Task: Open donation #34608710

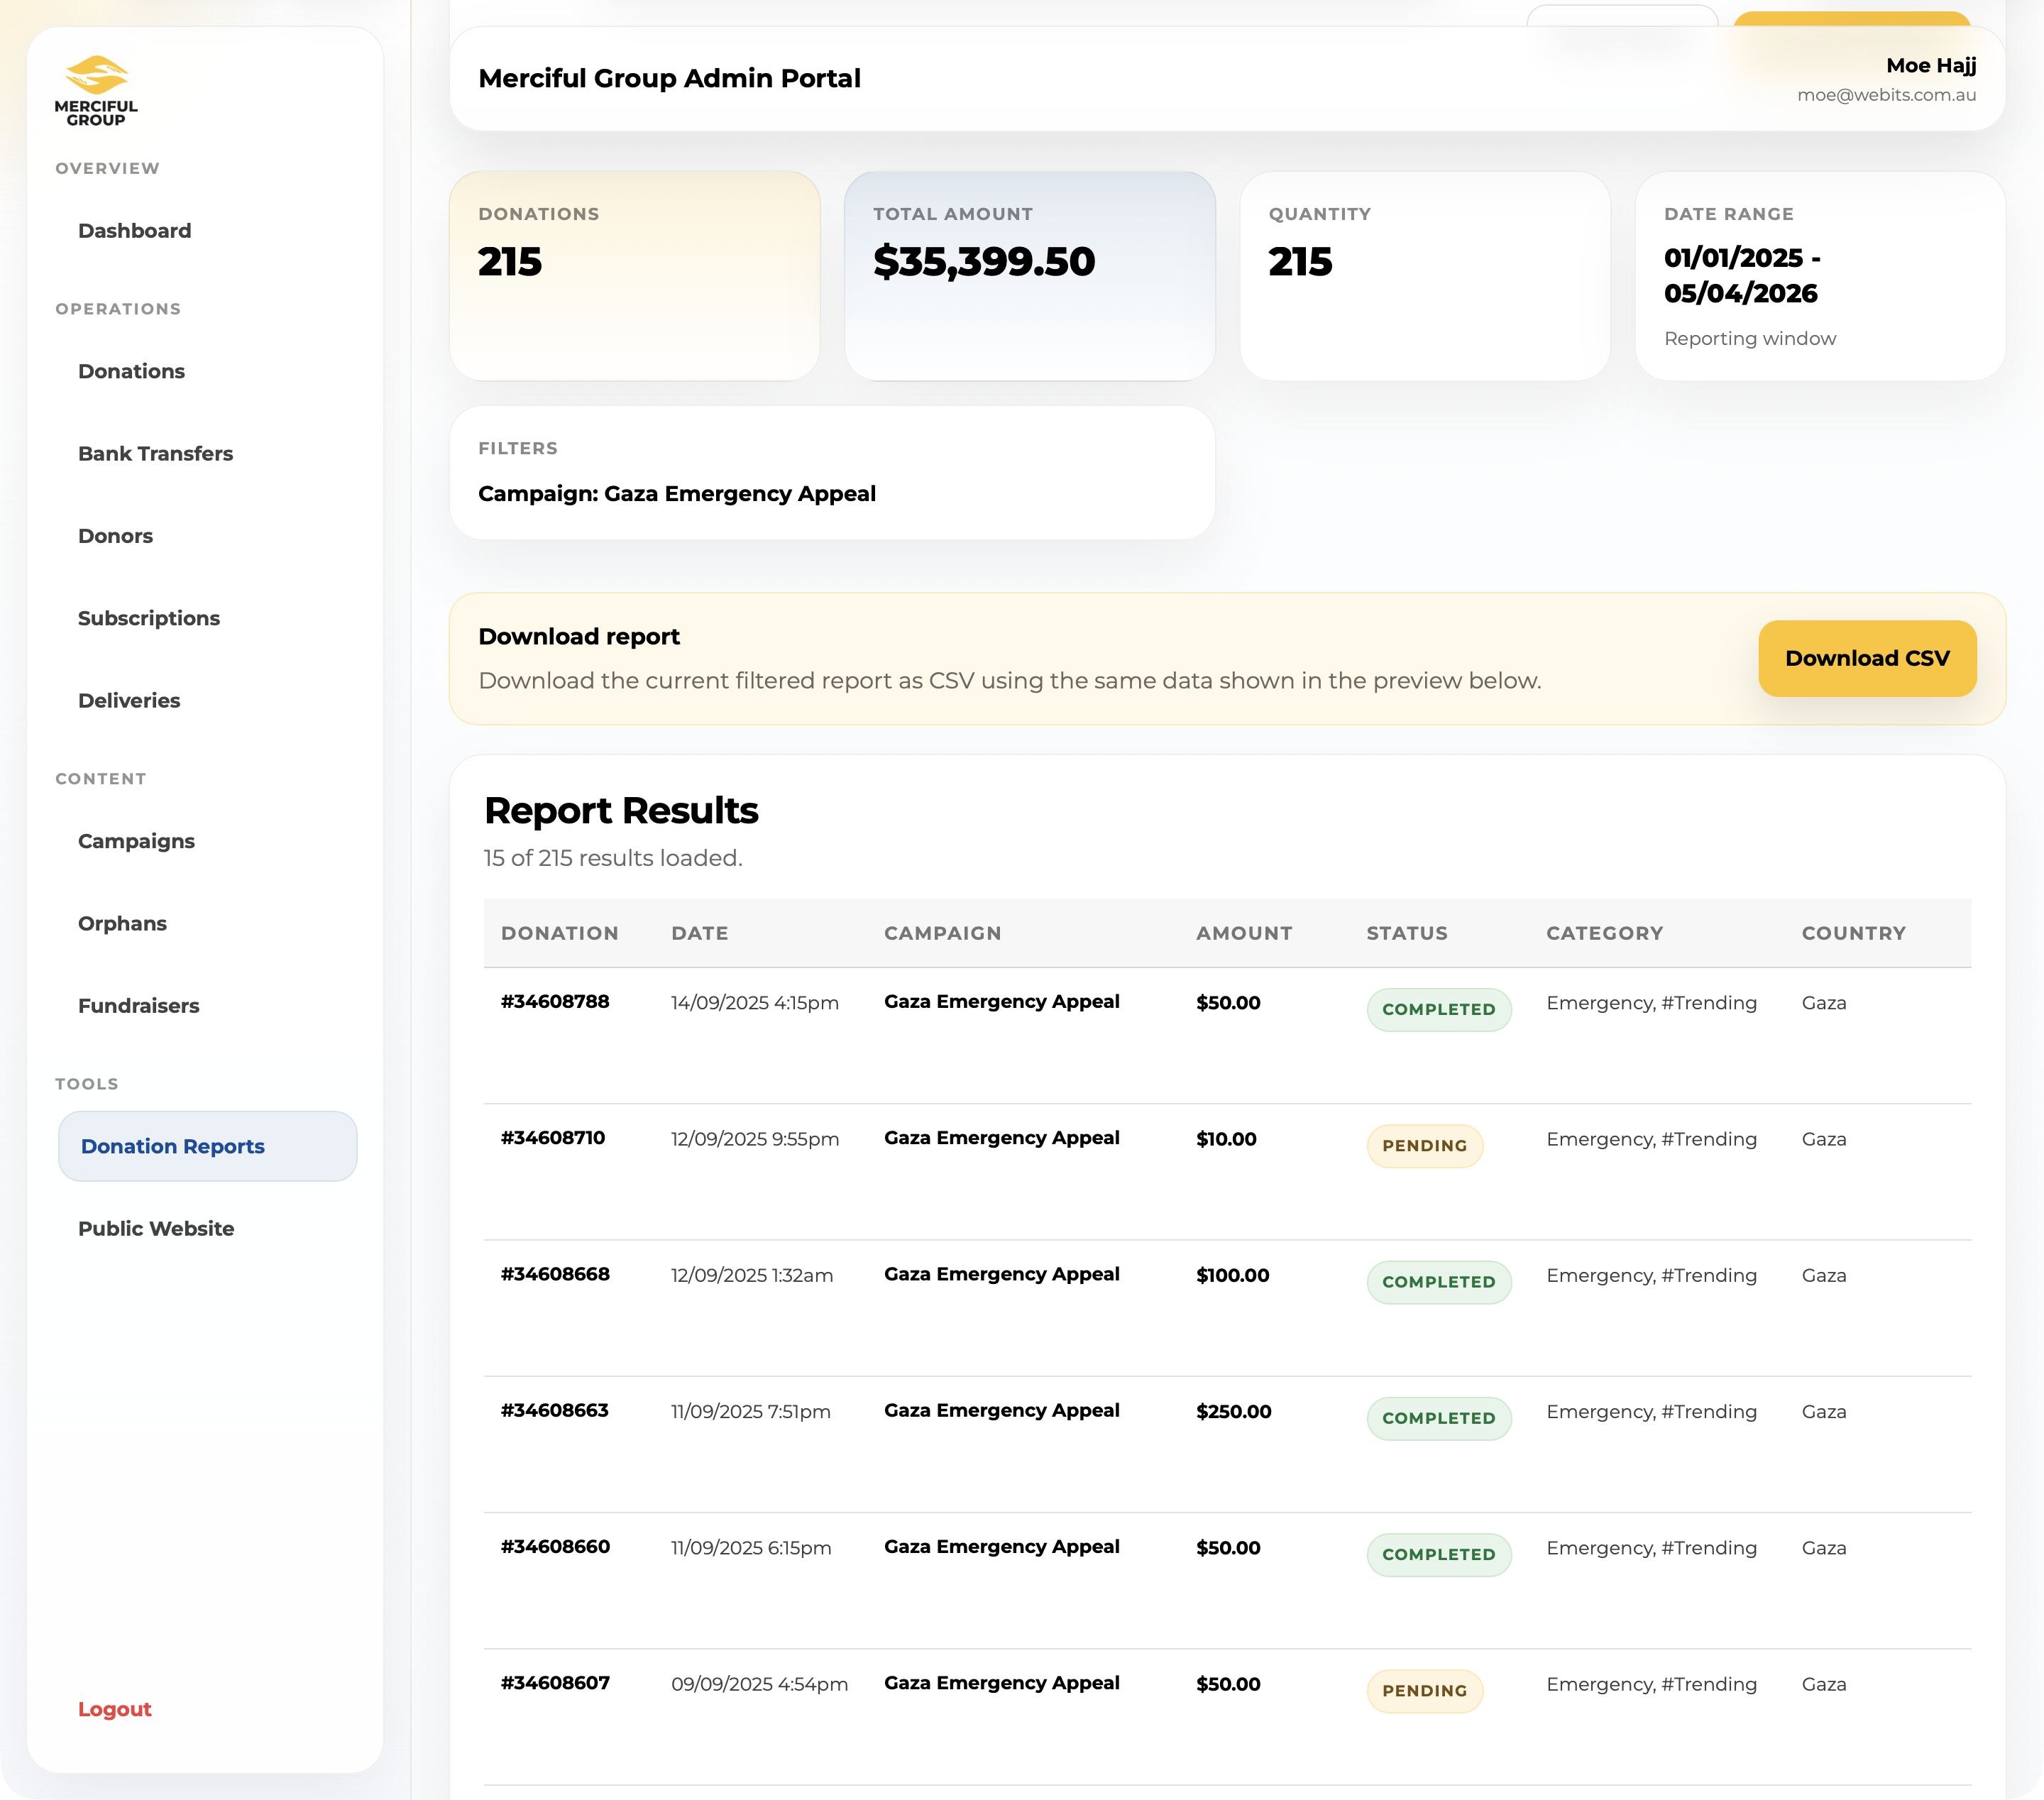Action: pyautogui.click(x=553, y=1138)
